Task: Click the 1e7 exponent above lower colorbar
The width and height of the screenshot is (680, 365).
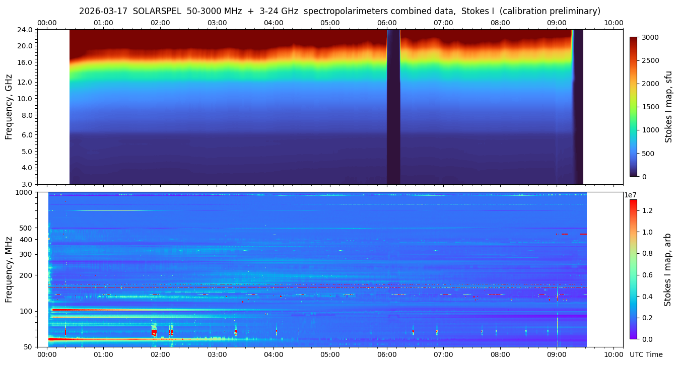Action: (x=632, y=195)
